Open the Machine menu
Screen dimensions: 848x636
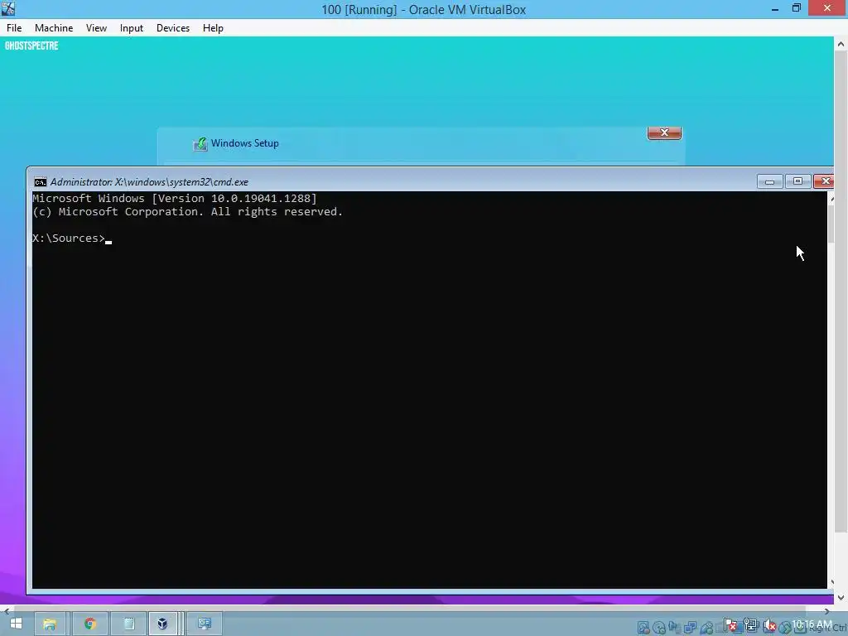54,28
